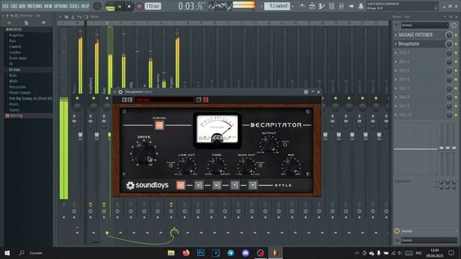Open mixer input (none) dropdown at top
Viewport: 461px width, 259px height.
pos(424,25)
